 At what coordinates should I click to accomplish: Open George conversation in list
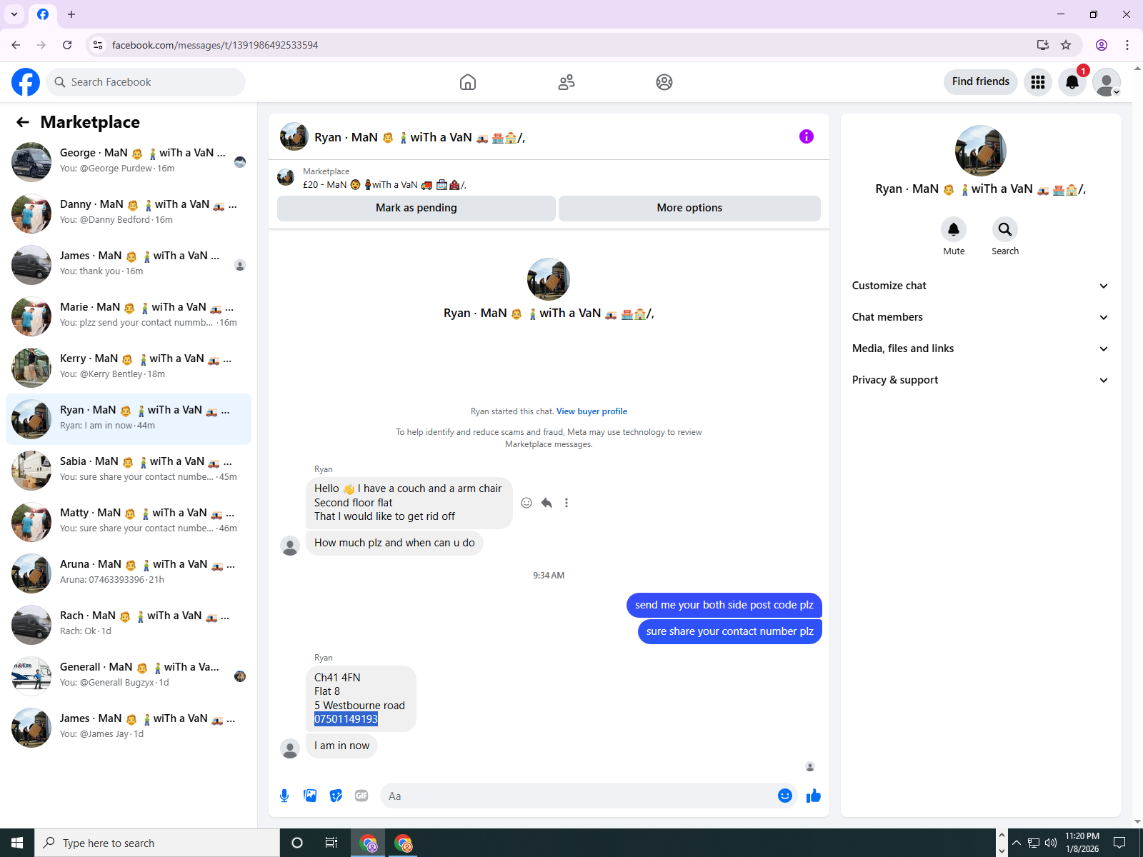[129, 162]
